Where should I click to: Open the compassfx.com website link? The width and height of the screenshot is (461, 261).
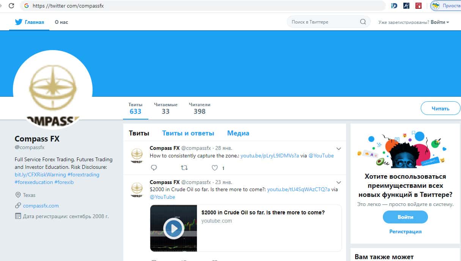click(41, 206)
